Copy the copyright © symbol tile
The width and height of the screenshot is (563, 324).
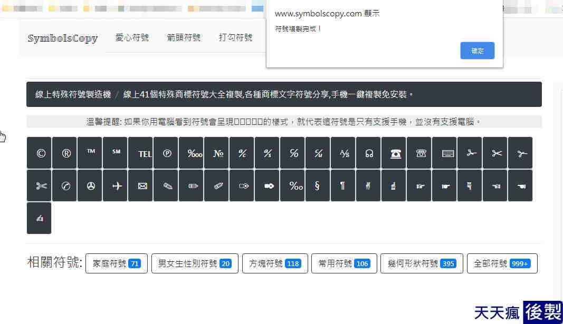pos(39,153)
